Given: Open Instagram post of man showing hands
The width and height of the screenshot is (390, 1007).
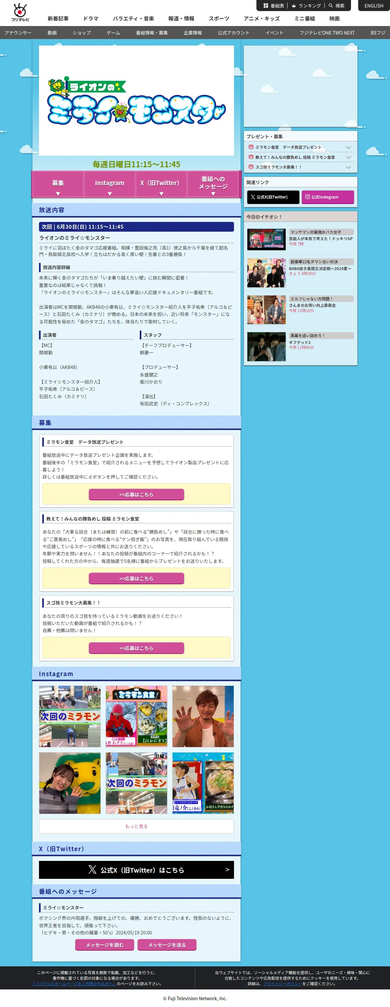Looking at the screenshot, I should pos(203,716).
